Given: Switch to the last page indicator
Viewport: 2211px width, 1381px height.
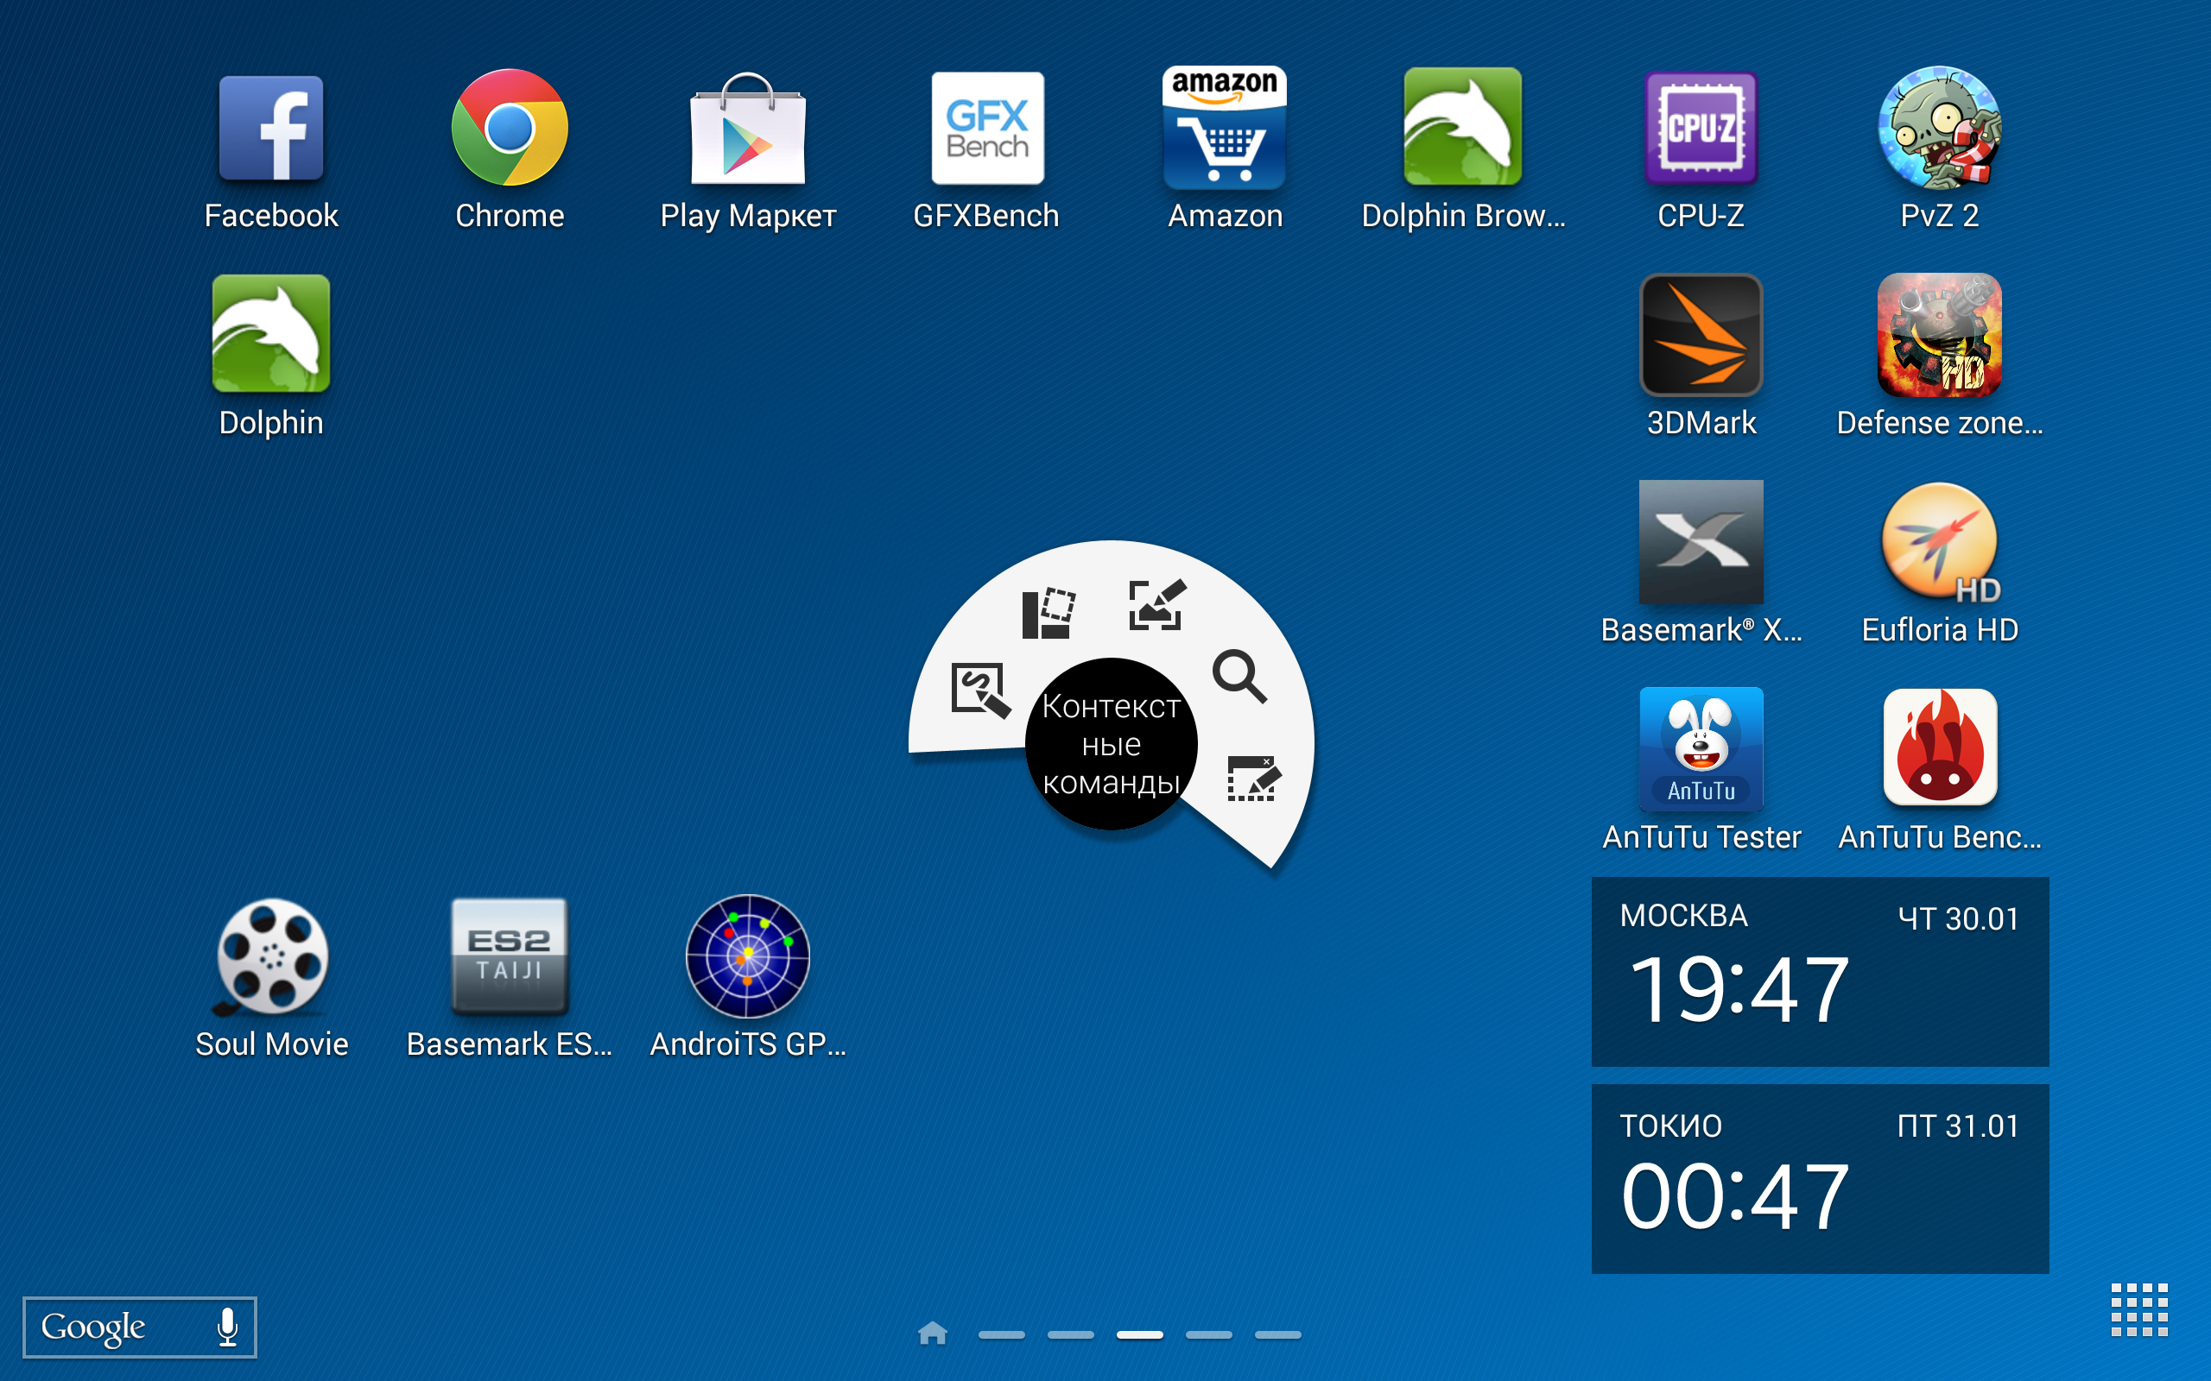Looking at the screenshot, I should [1278, 1335].
